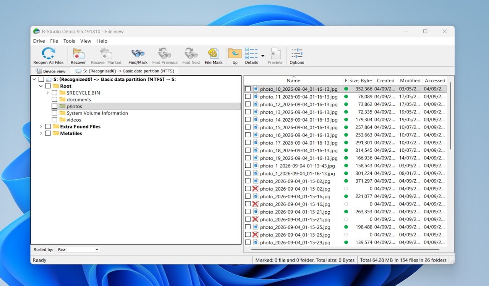Click the Recover Marked toolbar icon

(106, 53)
